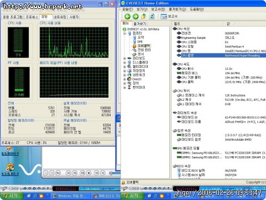The height and width of the screenshot is (200, 266).
Task: Expand the 디스플레이 branch with its plus box
Action: (124, 62)
